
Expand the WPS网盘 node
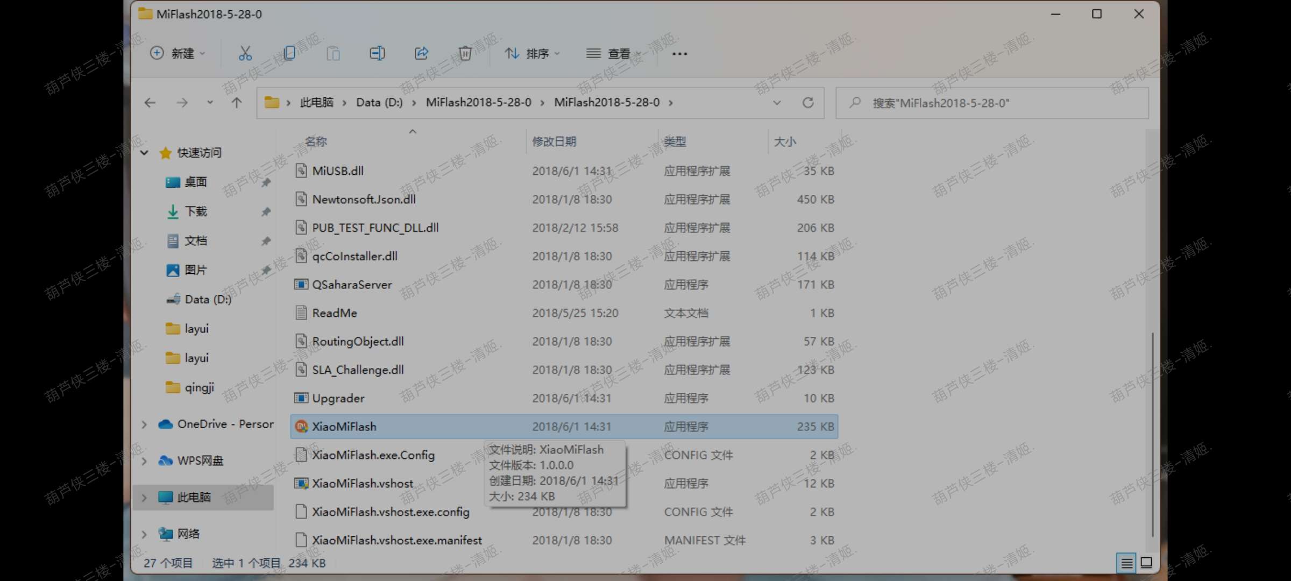(x=144, y=461)
